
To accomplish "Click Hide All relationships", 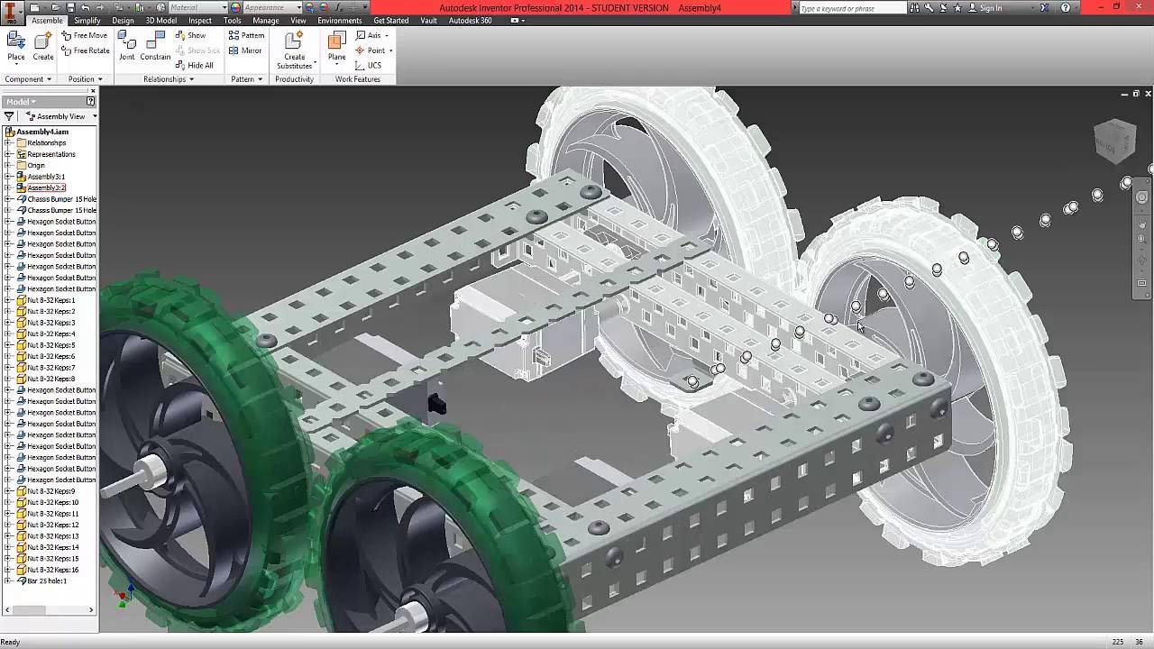I will click(194, 65).
